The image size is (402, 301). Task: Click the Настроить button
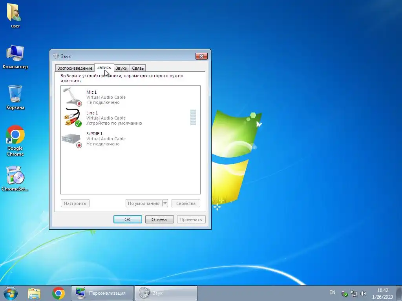pos(75,203)
